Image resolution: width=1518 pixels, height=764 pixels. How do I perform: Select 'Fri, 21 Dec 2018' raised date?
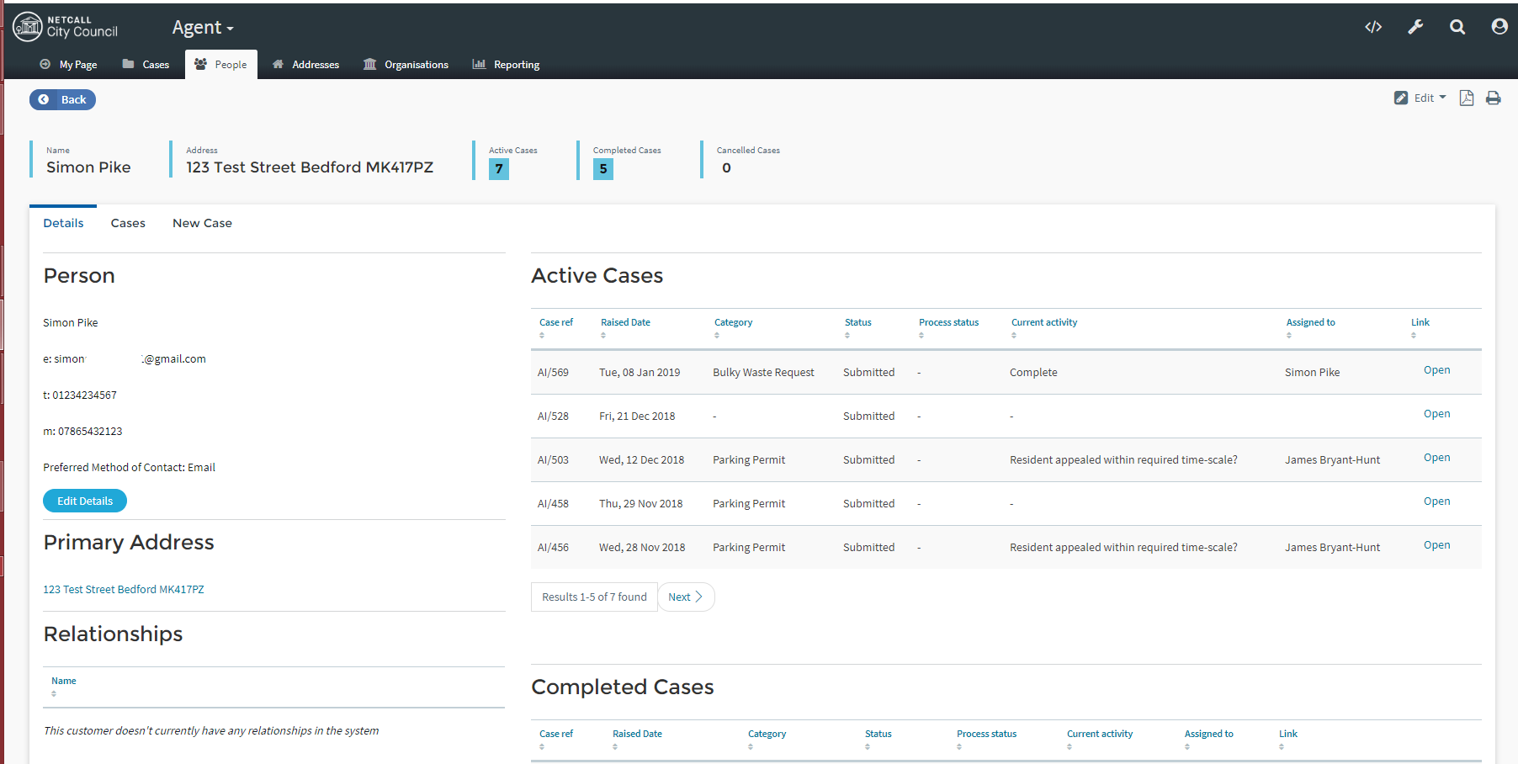coord(637,416)
